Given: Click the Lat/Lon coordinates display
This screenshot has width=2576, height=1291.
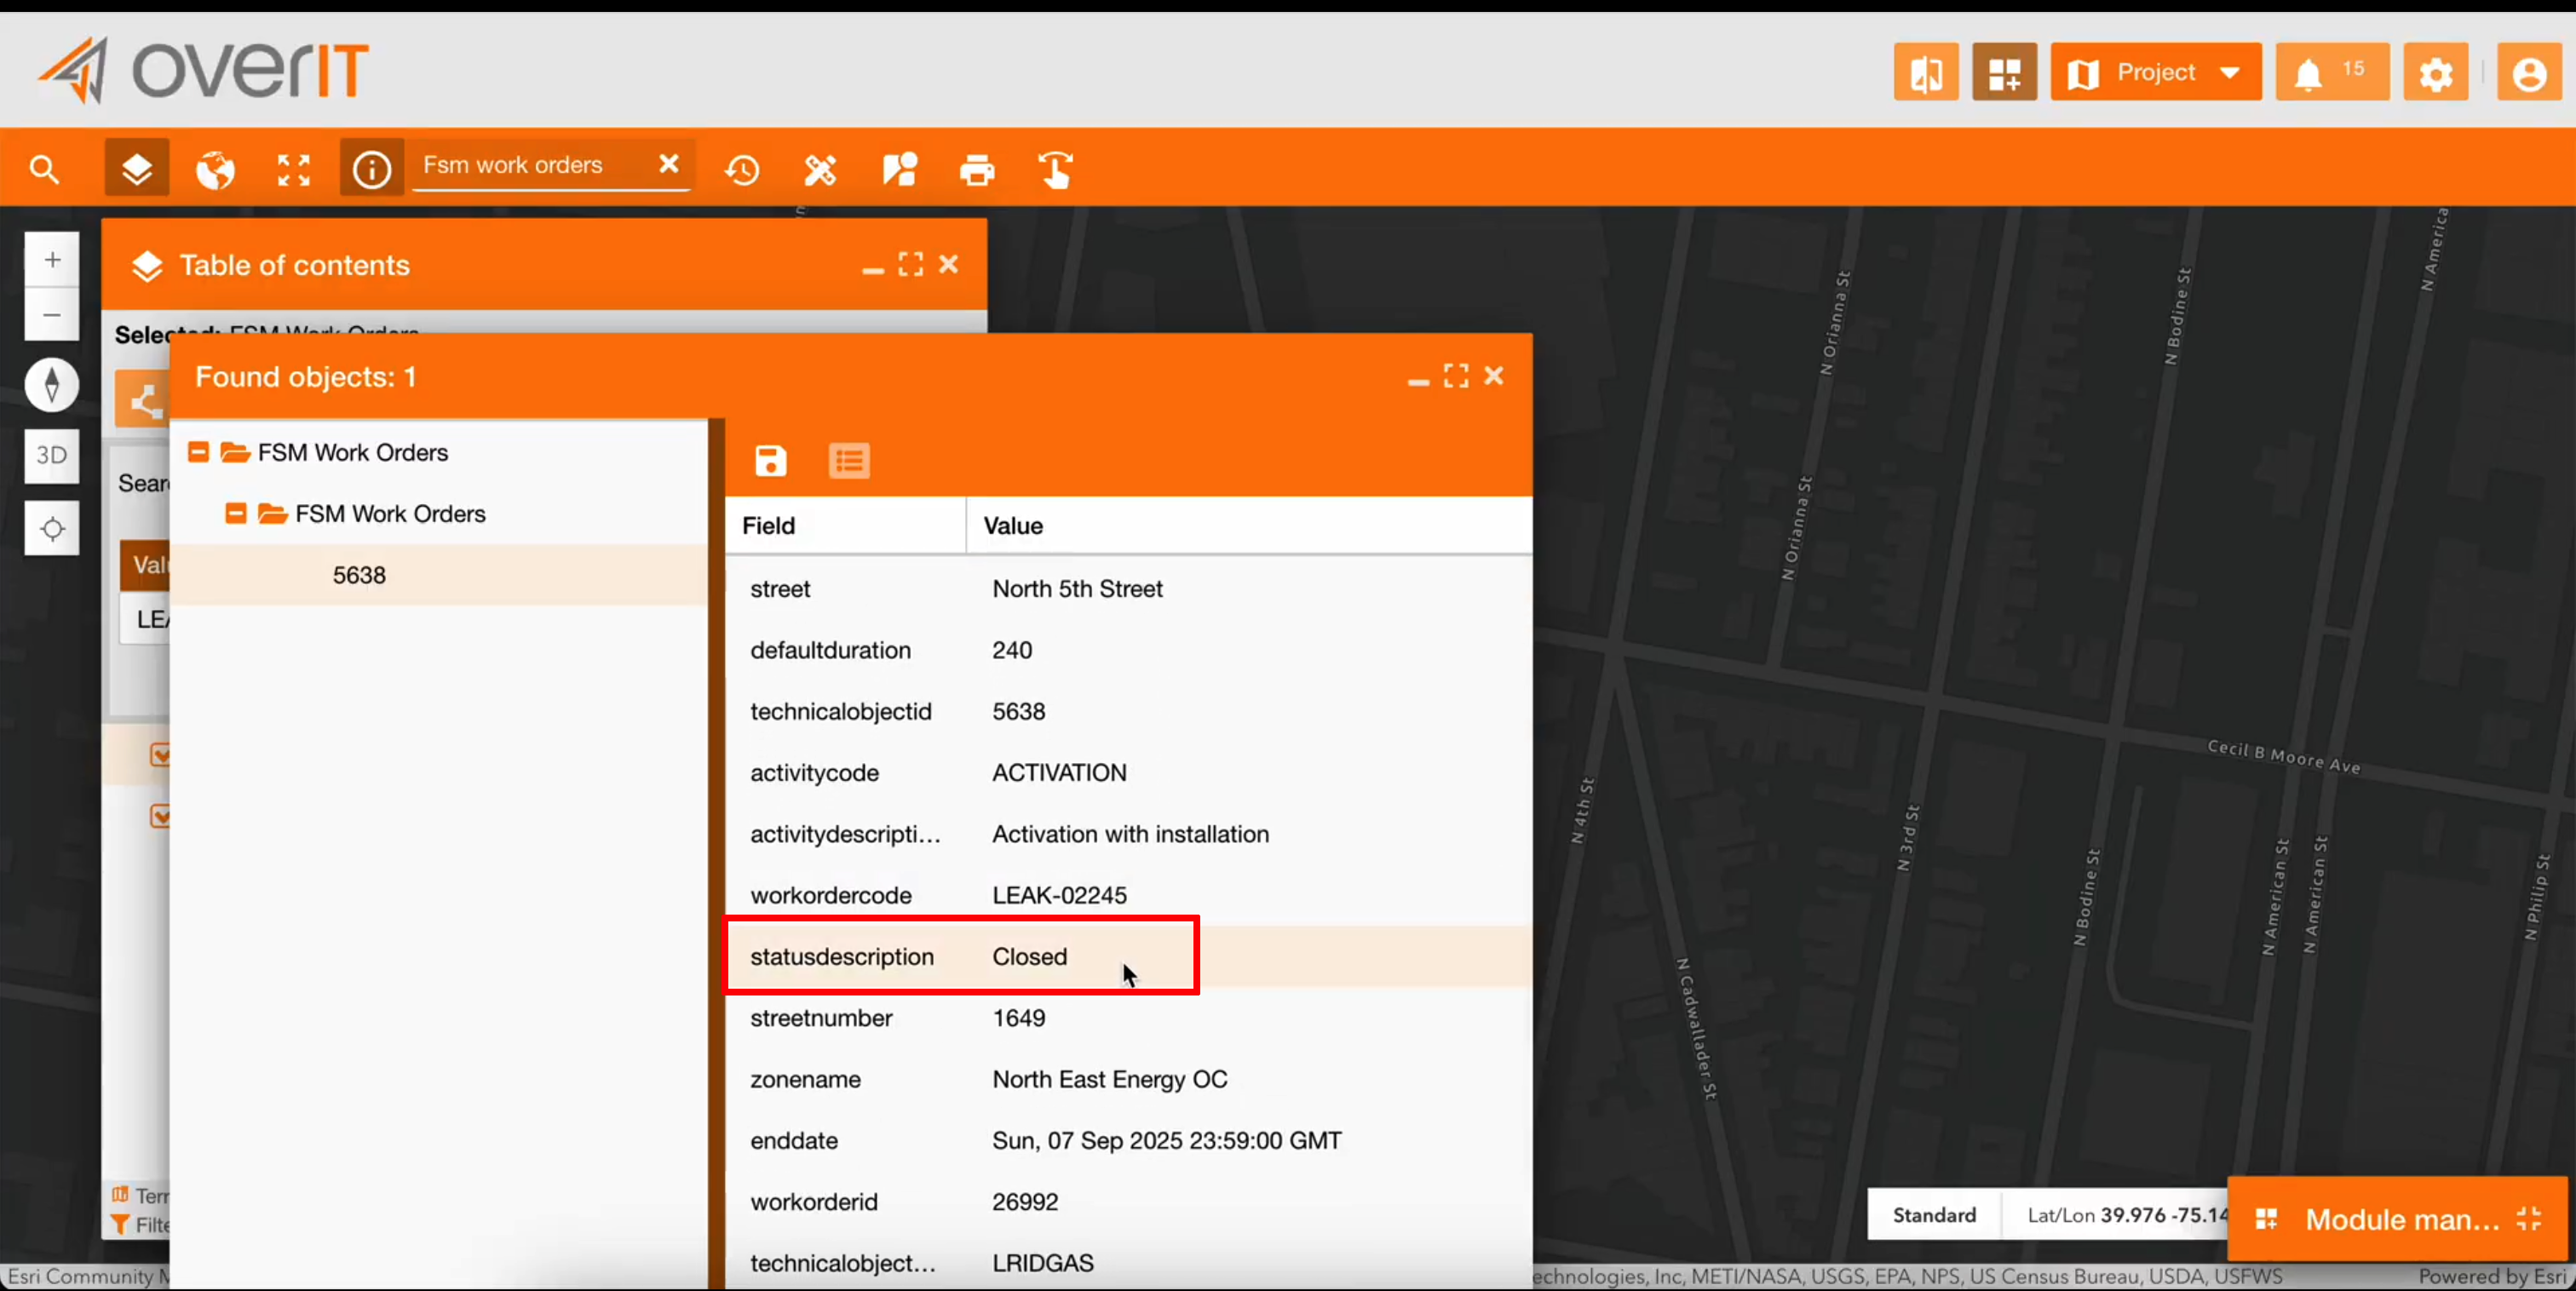Looking at the screenshot, I should pos(2126,1215).
